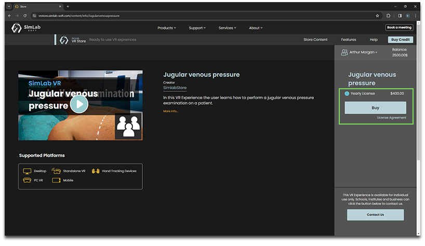Expand the About menu

[256, 28]
